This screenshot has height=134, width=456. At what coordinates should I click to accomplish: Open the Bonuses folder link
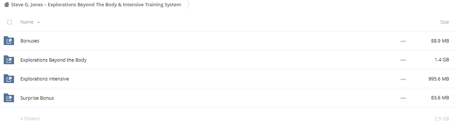click(x=30, y=41)
